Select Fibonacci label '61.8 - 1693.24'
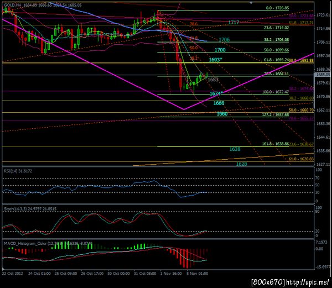Viewport: 332px width, 288px height. click(x=276, y=60)
